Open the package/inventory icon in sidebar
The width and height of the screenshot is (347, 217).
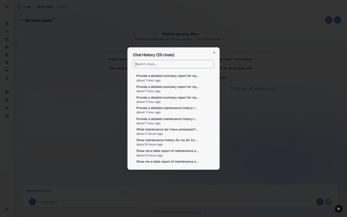point(7,62)
